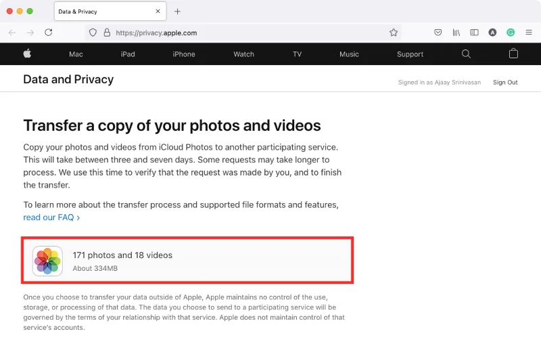This screenshot has width=541, height=342.
Task: Click the Apple logo in navigation bar
Action: point(27,54)
